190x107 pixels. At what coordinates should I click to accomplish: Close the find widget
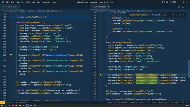click(184, 15)
